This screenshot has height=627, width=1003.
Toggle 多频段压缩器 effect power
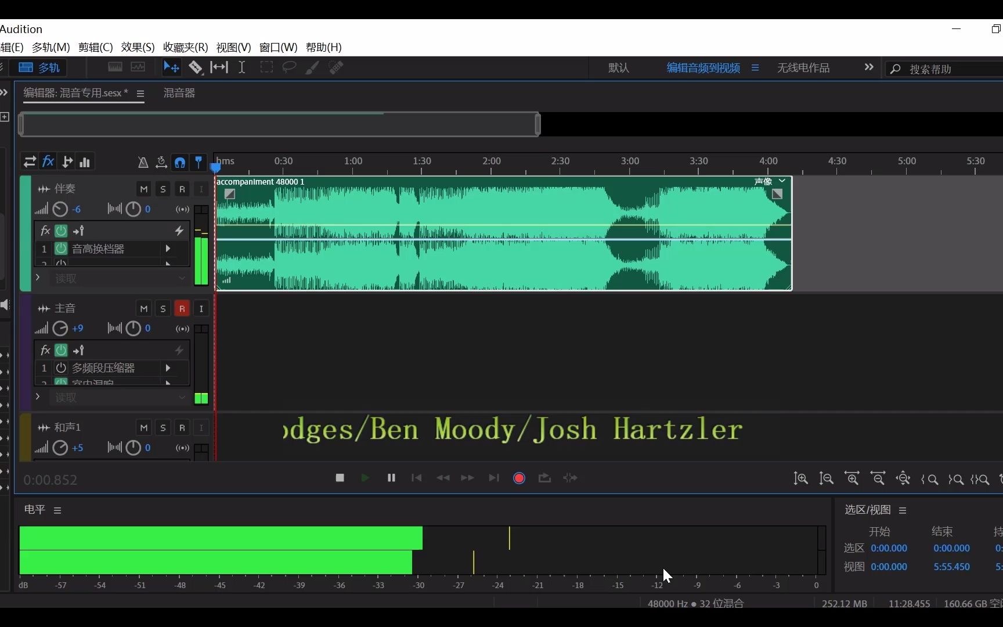[x=61, y=368]
